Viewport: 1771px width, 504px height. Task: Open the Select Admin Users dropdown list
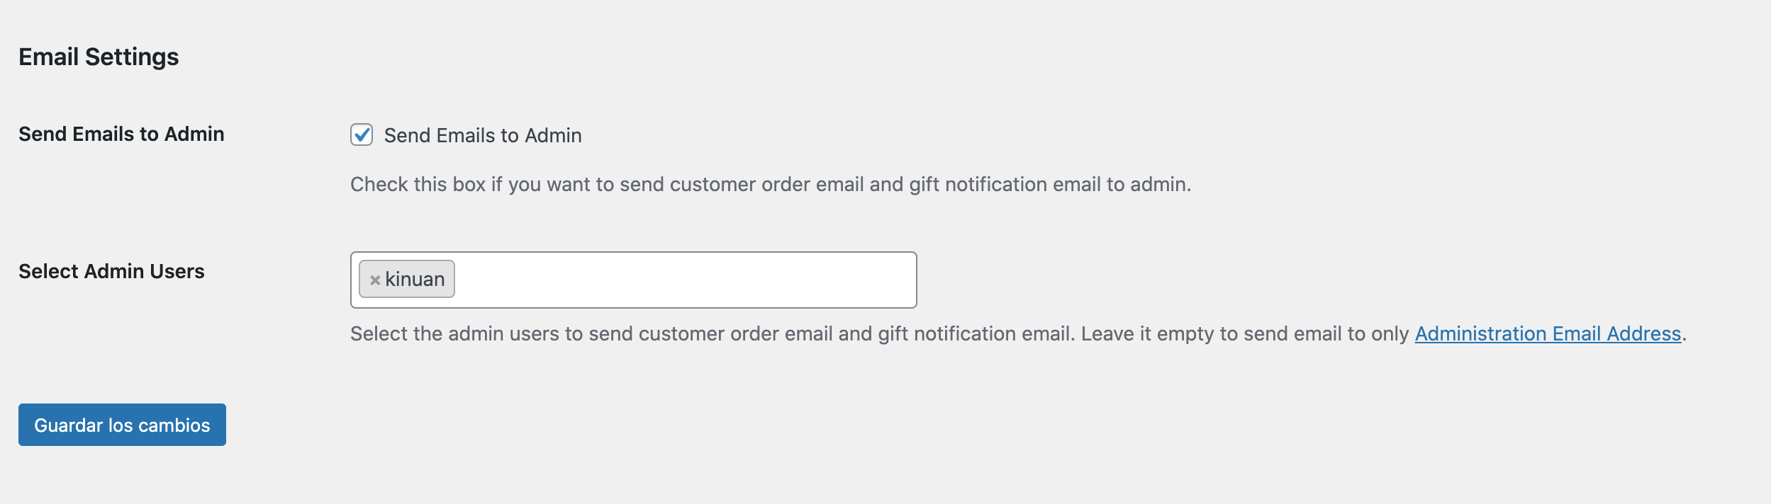tap(633, 280)
